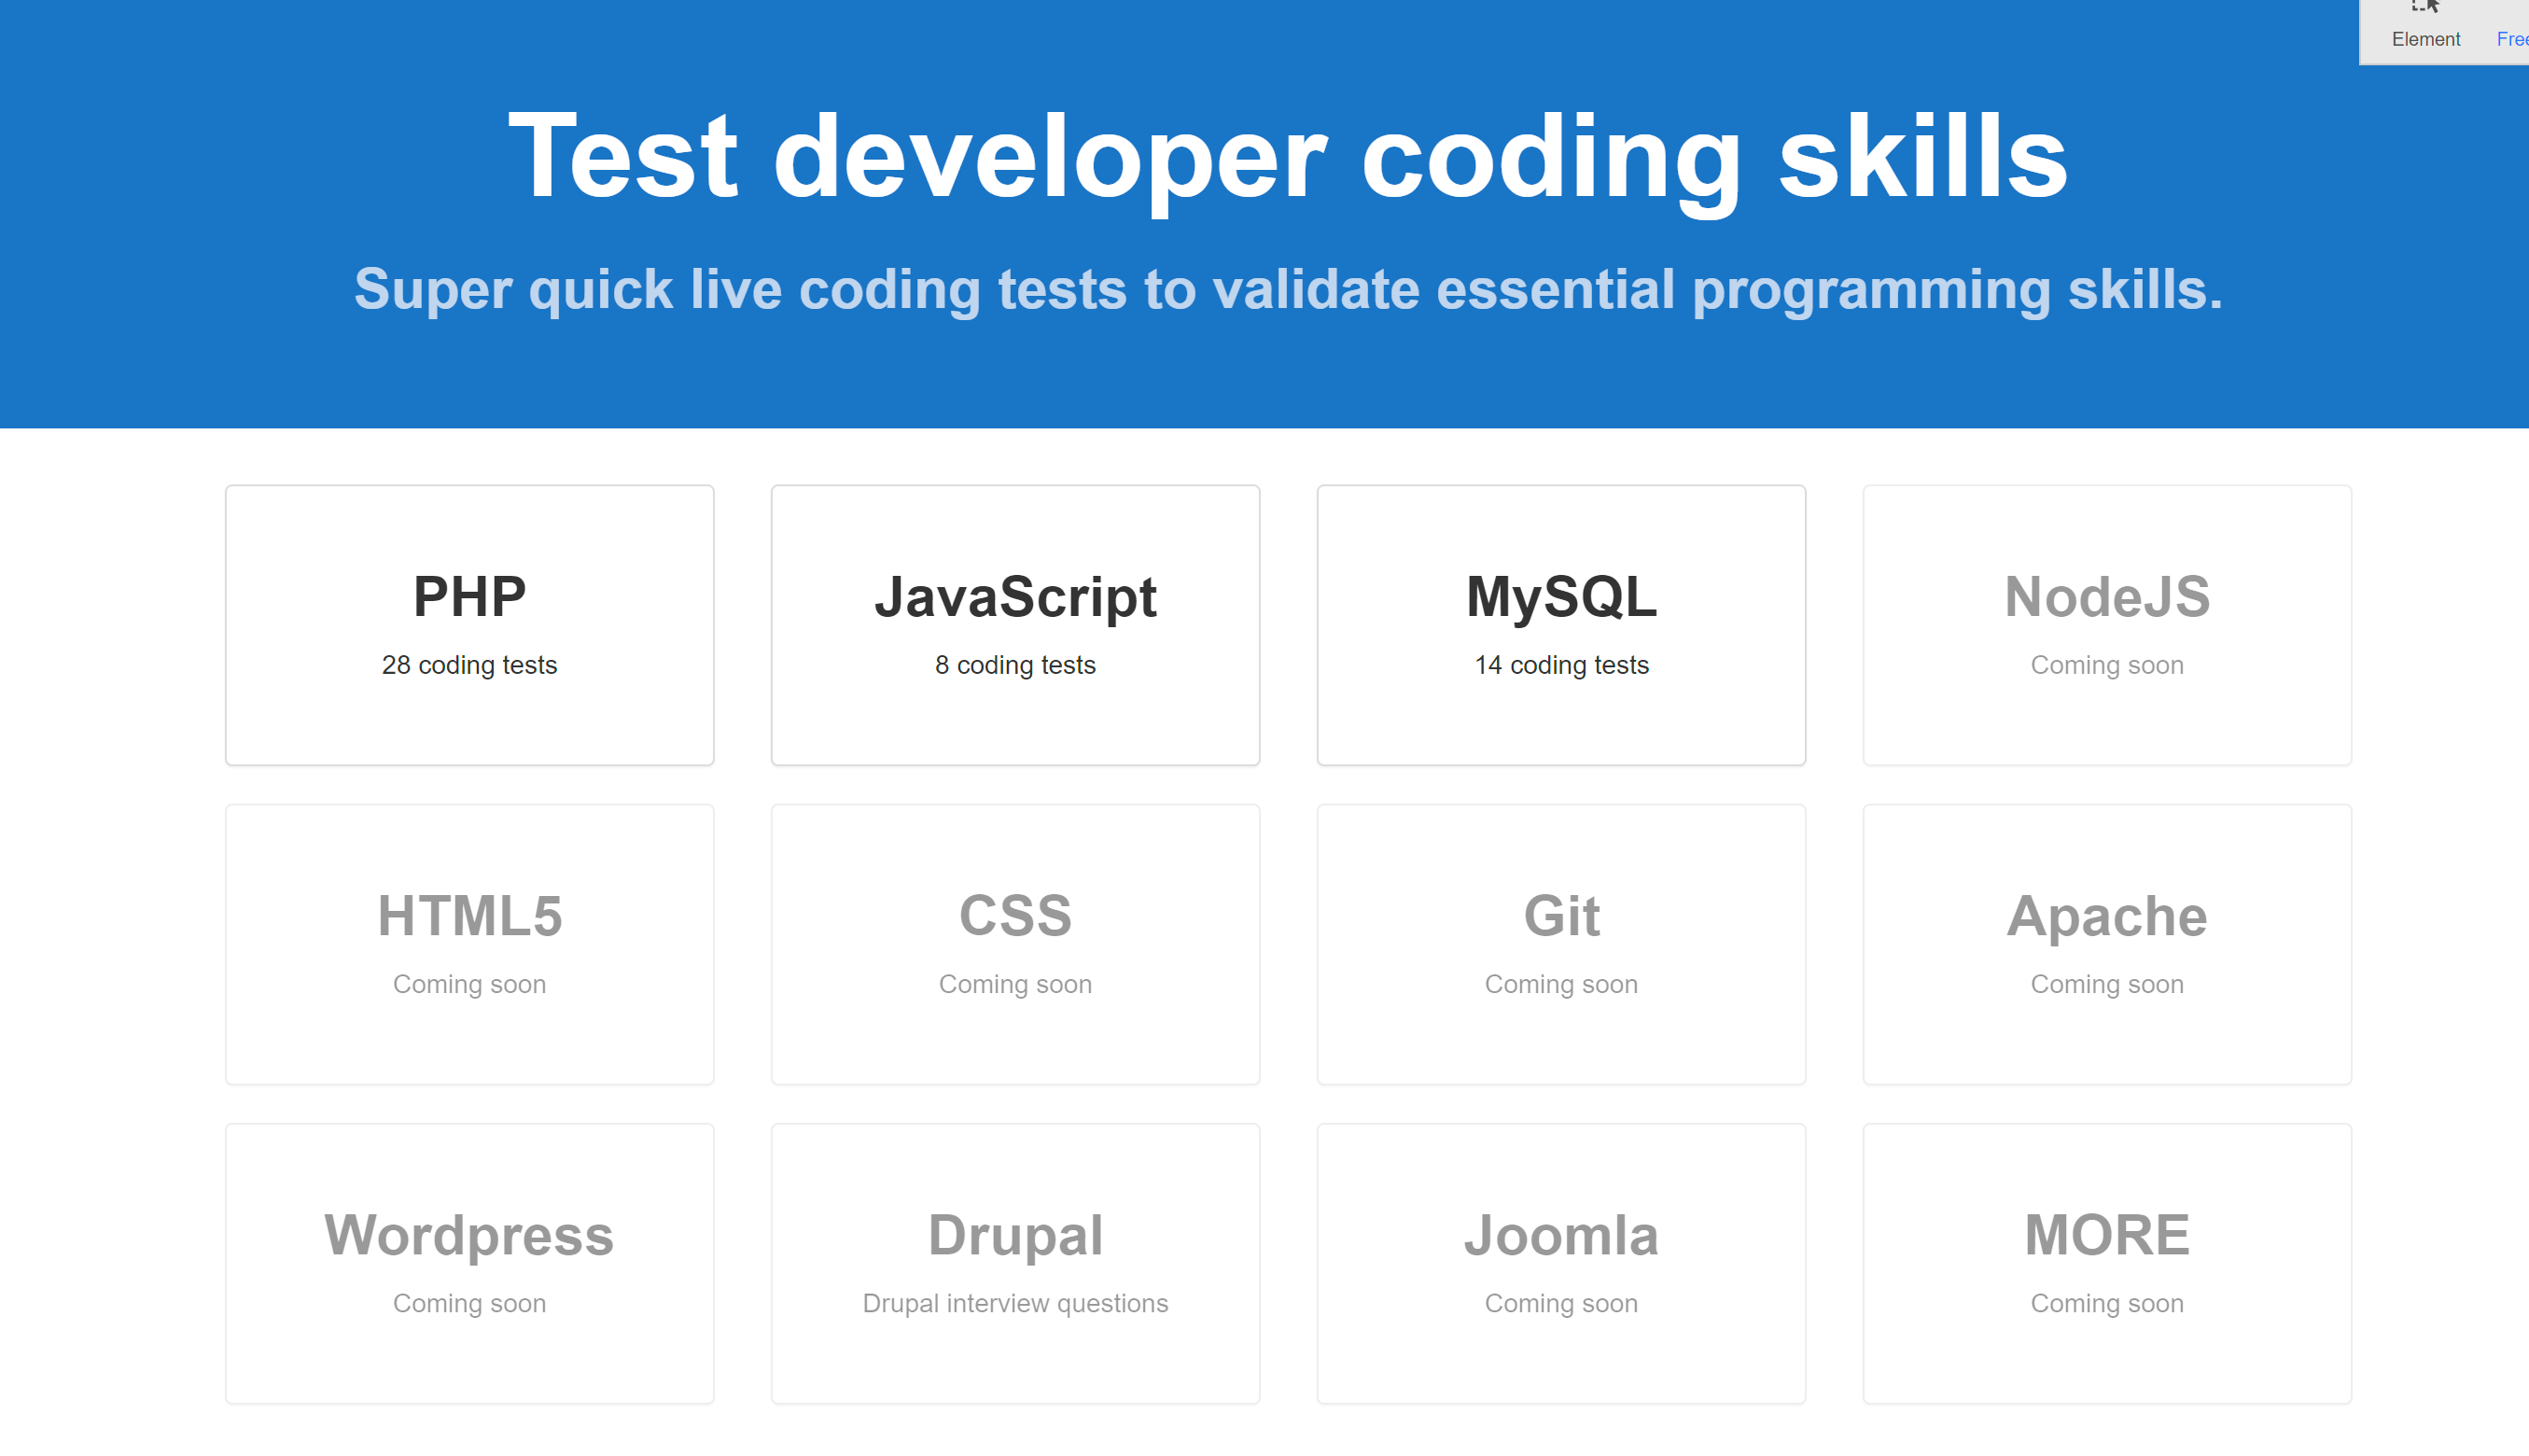Select the Git coming soon card
This screenshot has height=1456, width=2529.
tap(1560, 944)
